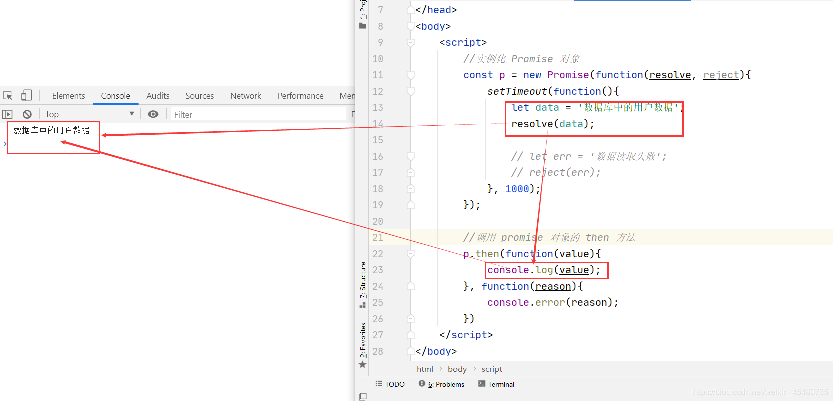Select body in the breadcrumb
The image size is (833, 401).
pos(457,369)
